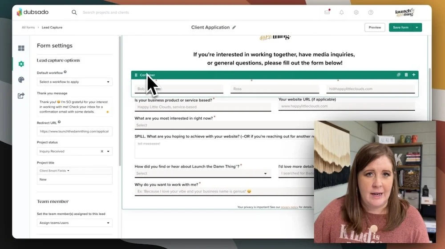Edit form name with pencil icon
The image size is (445, 249).
(234, 28)
